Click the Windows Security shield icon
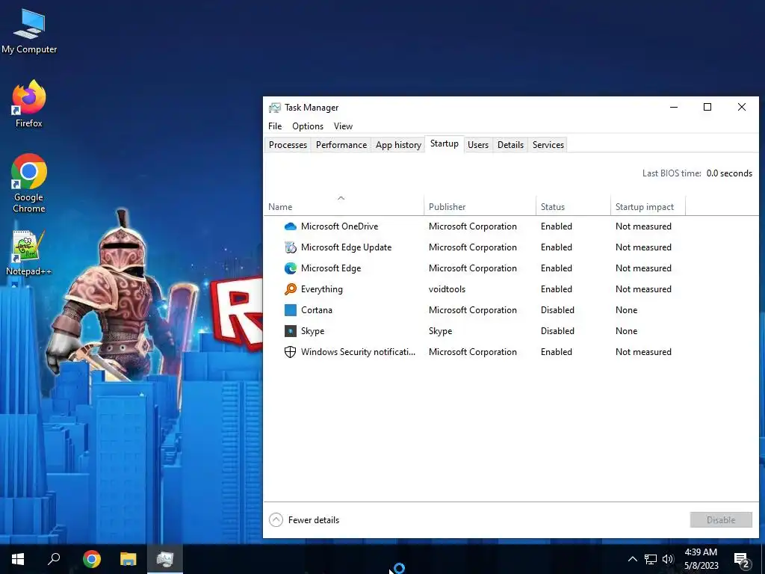This screenshot has height=574, width=765. (x=291, y=352)
